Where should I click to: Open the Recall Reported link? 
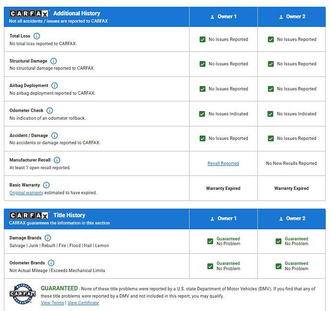[223, 163]
